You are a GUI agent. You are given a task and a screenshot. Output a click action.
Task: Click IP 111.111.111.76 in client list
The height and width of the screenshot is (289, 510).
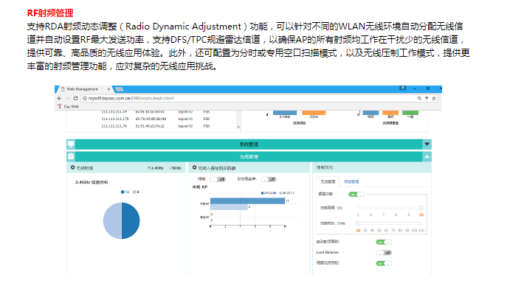(x=114, y=126)
